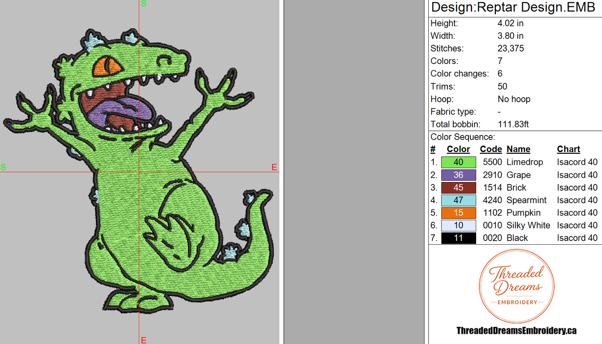Image resolution: width=602 pixels, height=344 pixels.
Task: Click the thread name Grape
Action: pyautogui.click(x=519, y=175)
